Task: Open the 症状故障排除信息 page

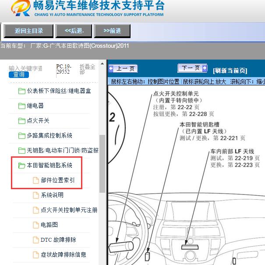Action: tap(64, 254)
